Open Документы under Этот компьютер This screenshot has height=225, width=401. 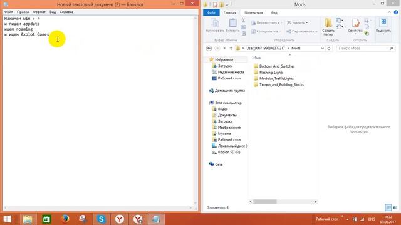point(227,115)
